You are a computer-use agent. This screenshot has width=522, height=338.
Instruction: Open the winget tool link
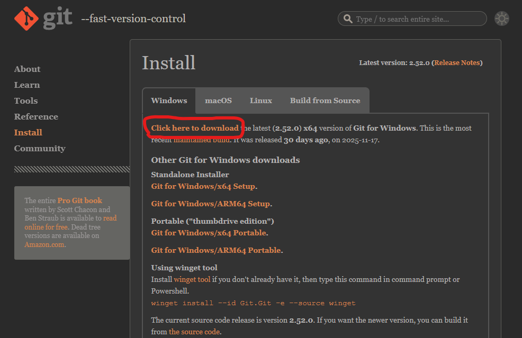(x=192, y=279)
